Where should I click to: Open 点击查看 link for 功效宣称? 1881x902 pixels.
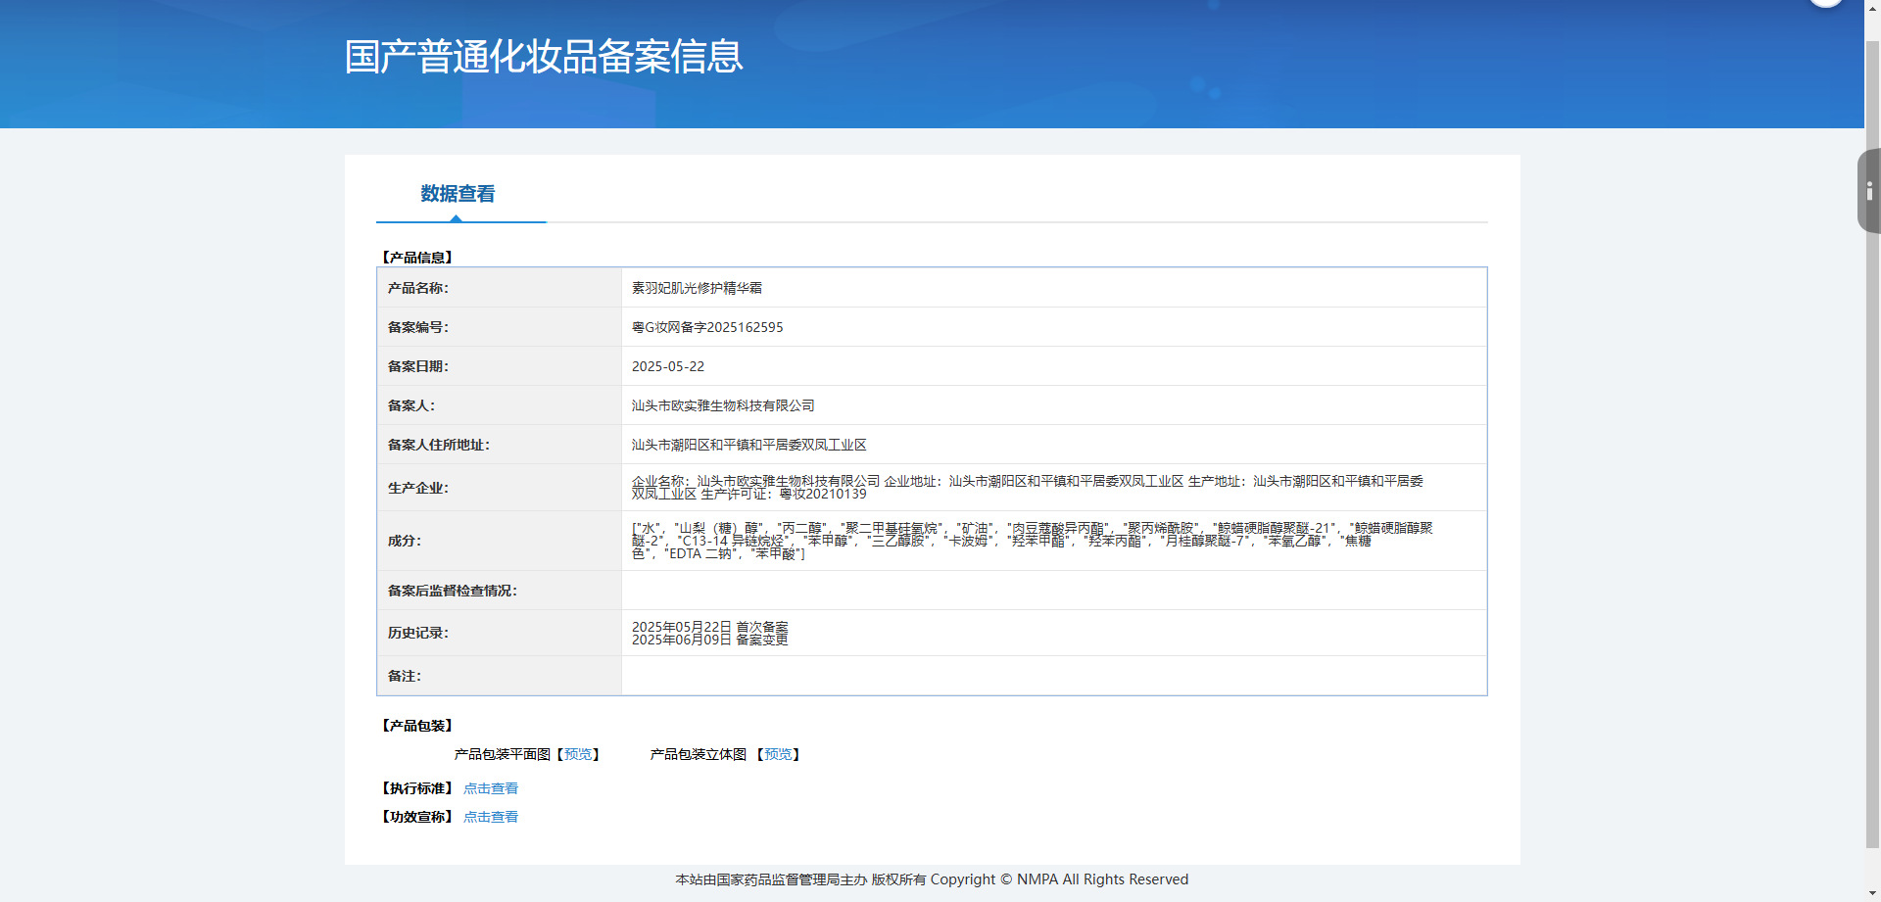tap(491, 817)
